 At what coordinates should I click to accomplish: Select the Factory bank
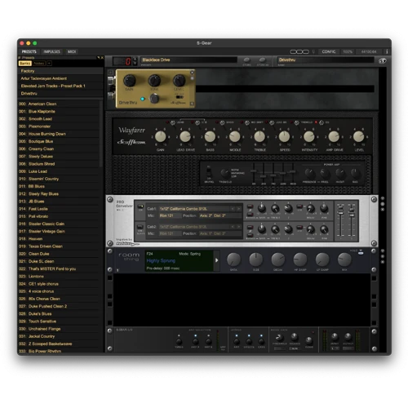click(x=60, y=71)
